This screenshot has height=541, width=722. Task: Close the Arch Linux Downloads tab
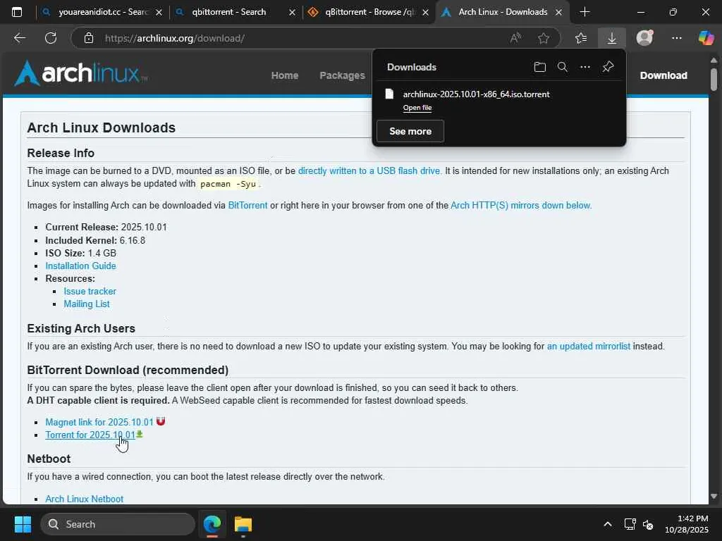558,13
